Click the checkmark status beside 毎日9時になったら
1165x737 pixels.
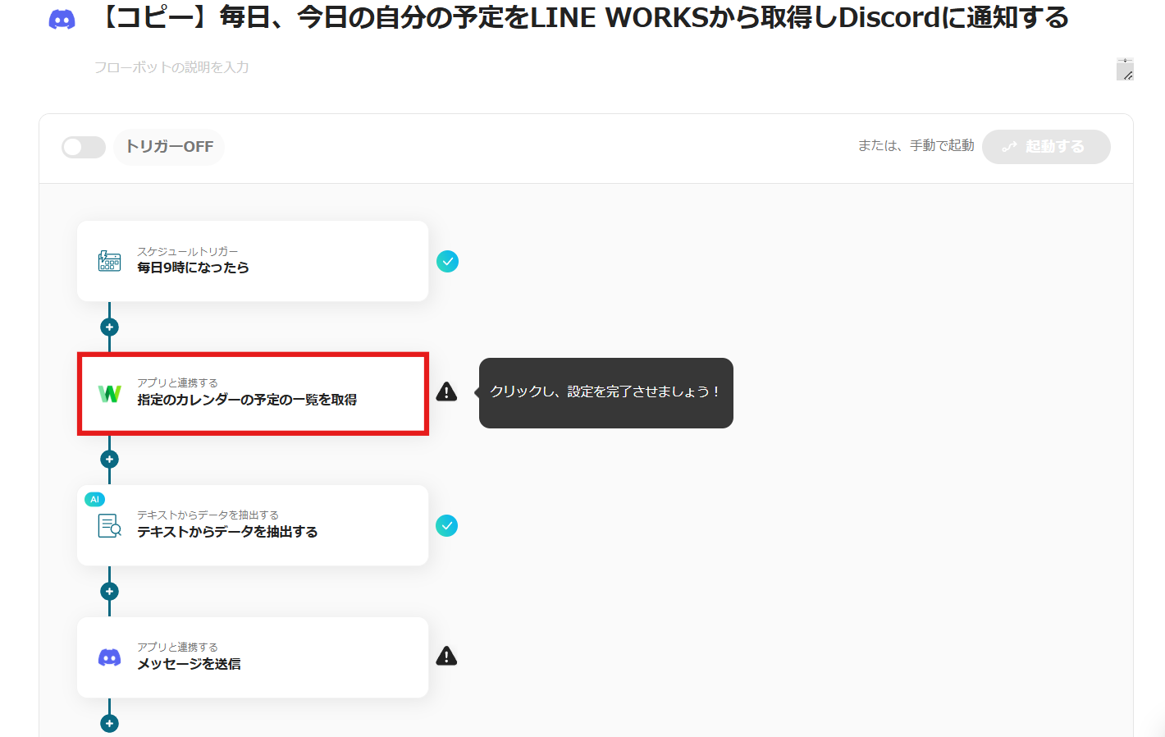447,261
